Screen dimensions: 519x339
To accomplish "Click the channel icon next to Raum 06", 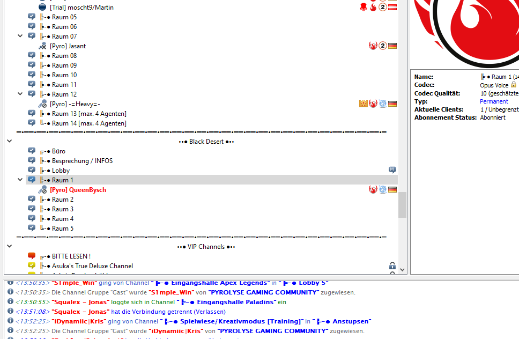I will (x=32, y=26).
